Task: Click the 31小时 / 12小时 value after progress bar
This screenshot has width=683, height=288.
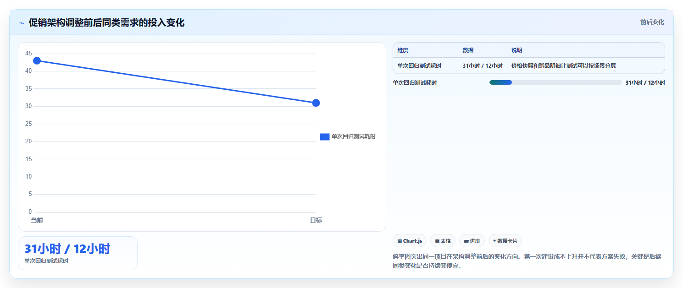Action: pos(645,83)
